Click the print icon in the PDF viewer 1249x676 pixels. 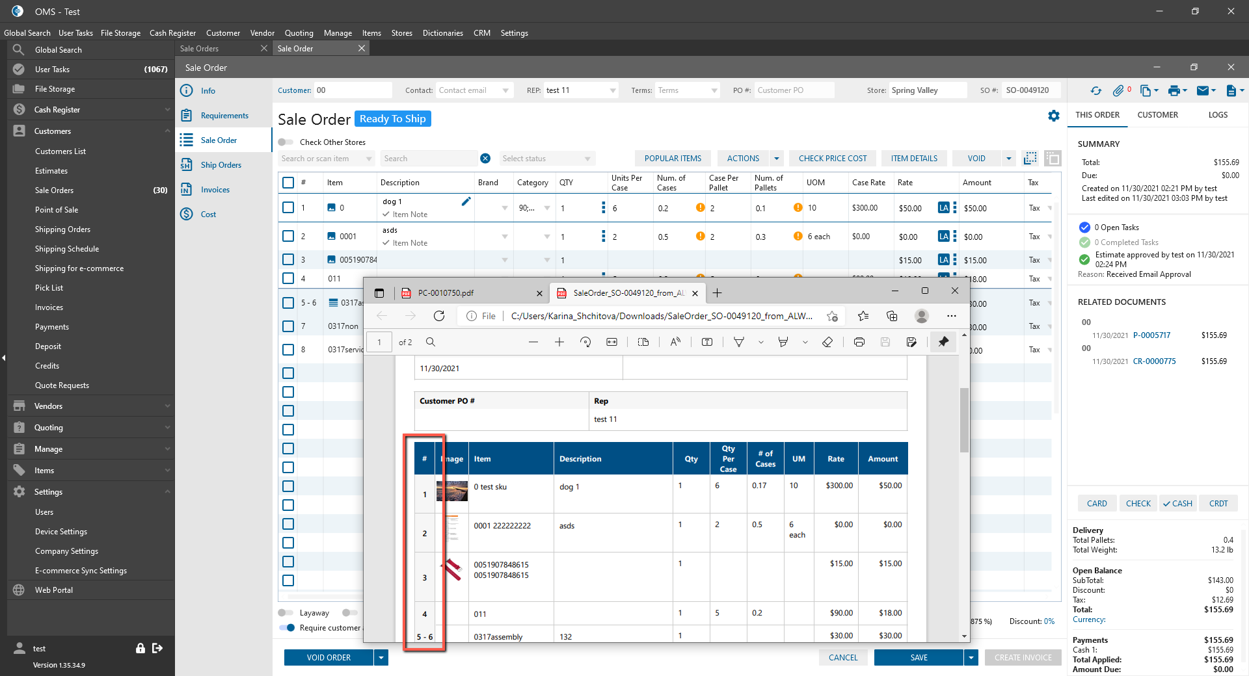(859, 342)
